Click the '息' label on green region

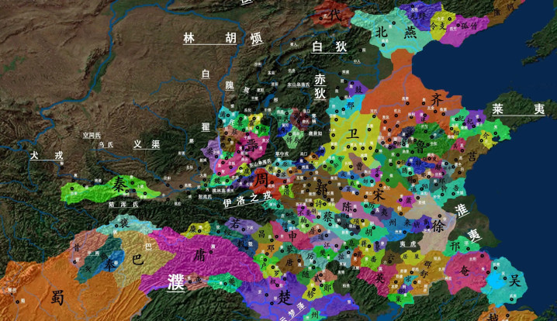pyautogui.click(x=352, y=243)
